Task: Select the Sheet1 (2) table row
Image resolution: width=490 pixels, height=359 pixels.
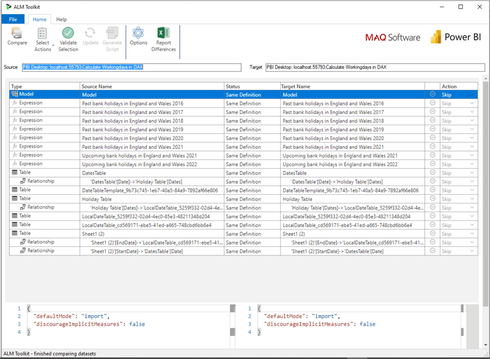Action: click(x=152, y=233)
